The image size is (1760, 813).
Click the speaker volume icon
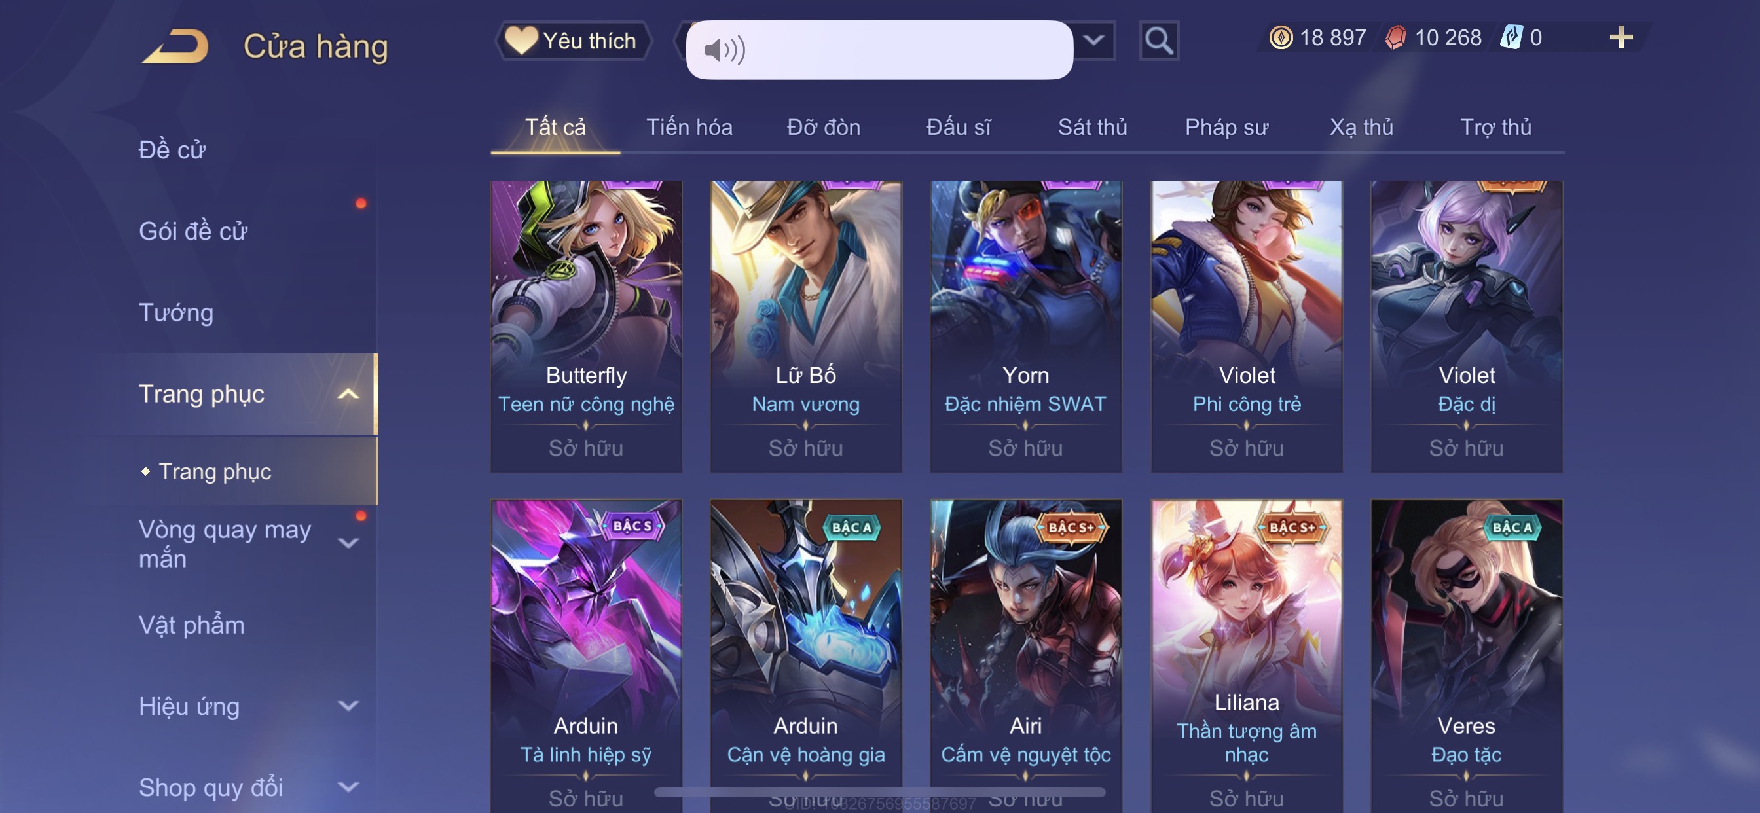[x=724, y=50]
